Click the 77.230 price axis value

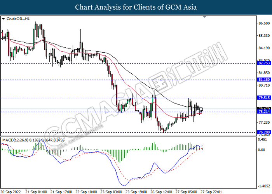coord(264,123)
